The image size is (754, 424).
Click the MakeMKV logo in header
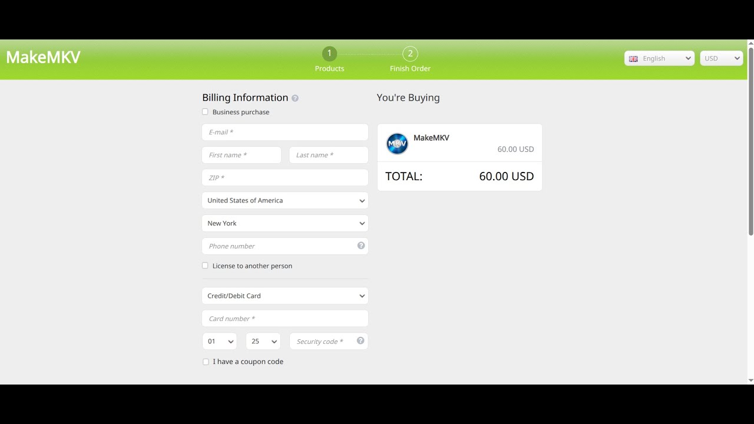click(x=43, y=57)
